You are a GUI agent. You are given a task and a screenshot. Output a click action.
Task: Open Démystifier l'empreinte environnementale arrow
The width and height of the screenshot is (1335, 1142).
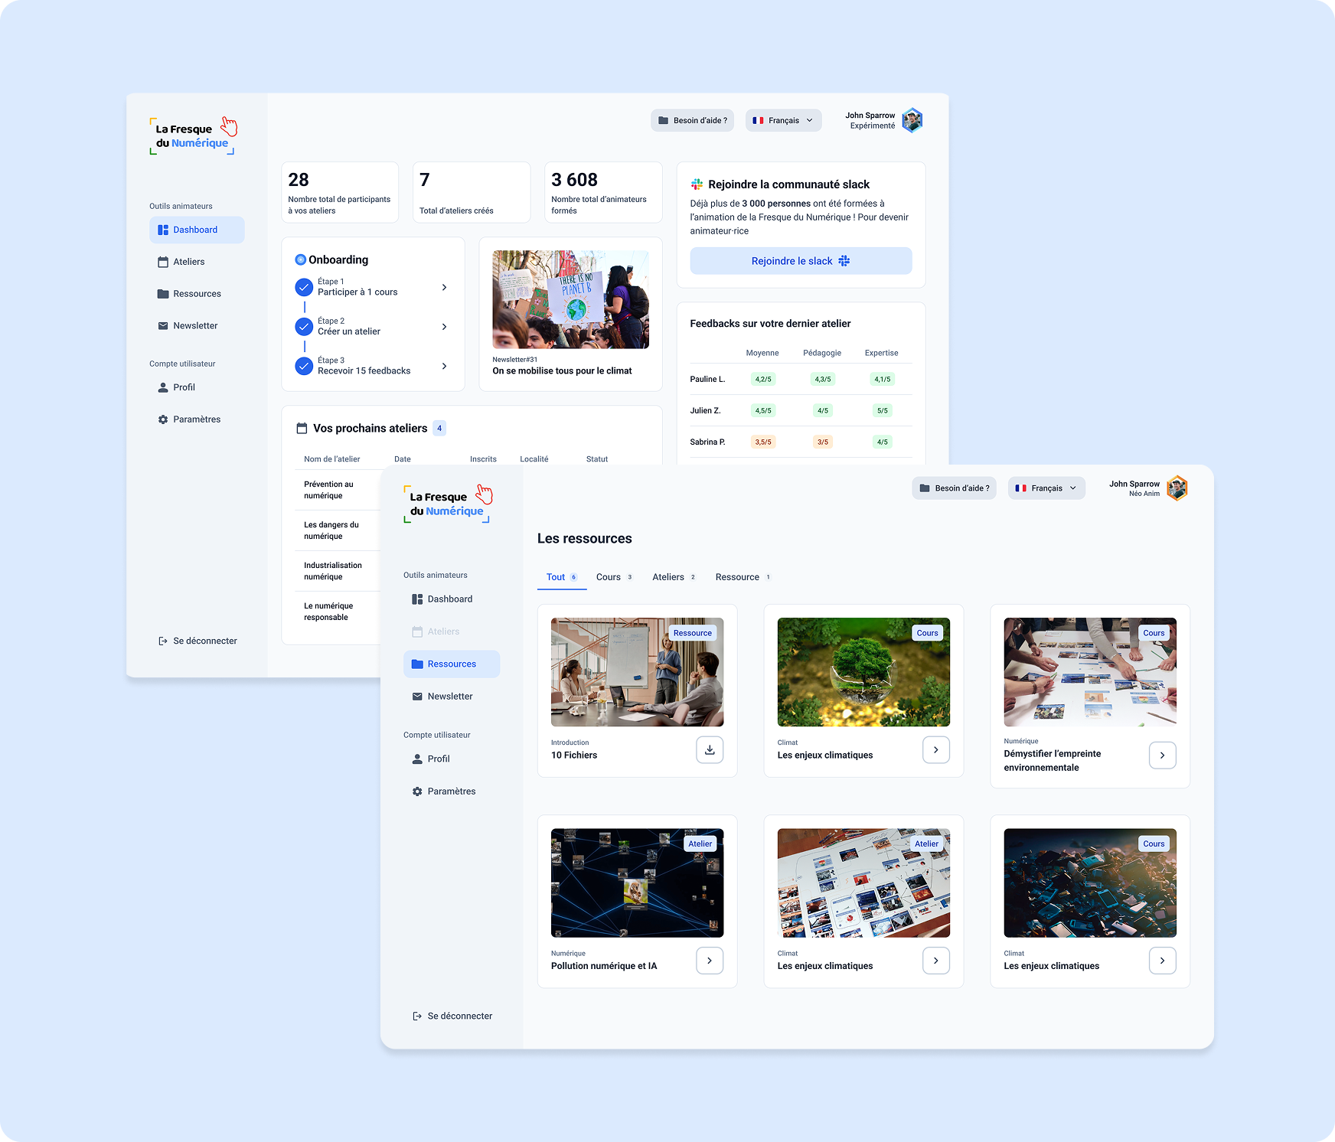[1162, 755]
